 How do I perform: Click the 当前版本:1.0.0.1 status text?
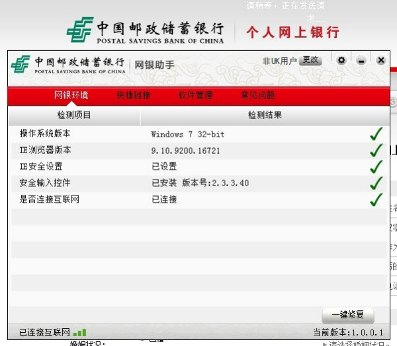(x=349, y=332)
